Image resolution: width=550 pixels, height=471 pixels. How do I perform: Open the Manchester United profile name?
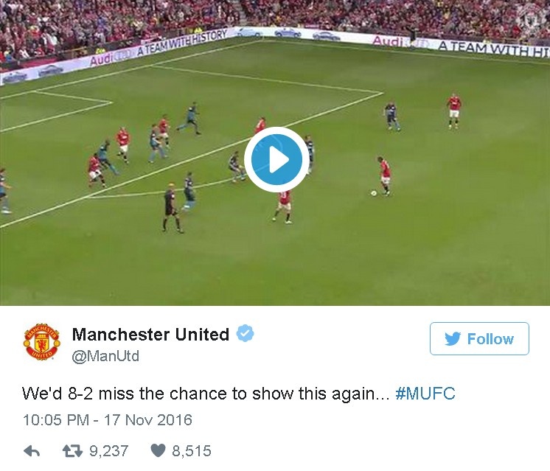coord(151,334)
